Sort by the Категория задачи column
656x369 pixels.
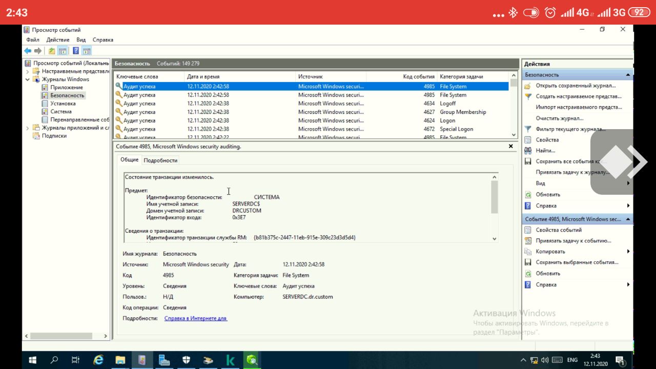(x=474, y=76)
